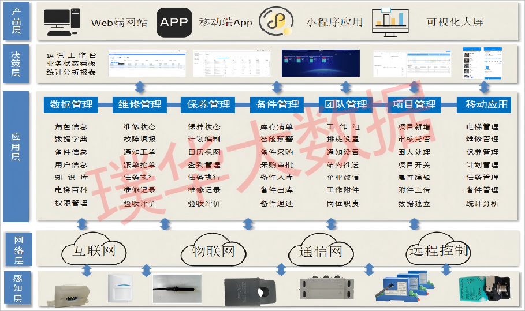Click the 统计分析报表 text
The image size is (525, 311).
(71, 72)
